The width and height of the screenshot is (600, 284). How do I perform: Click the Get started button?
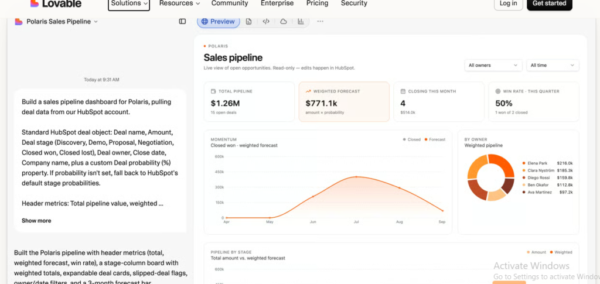pos(550,4)
